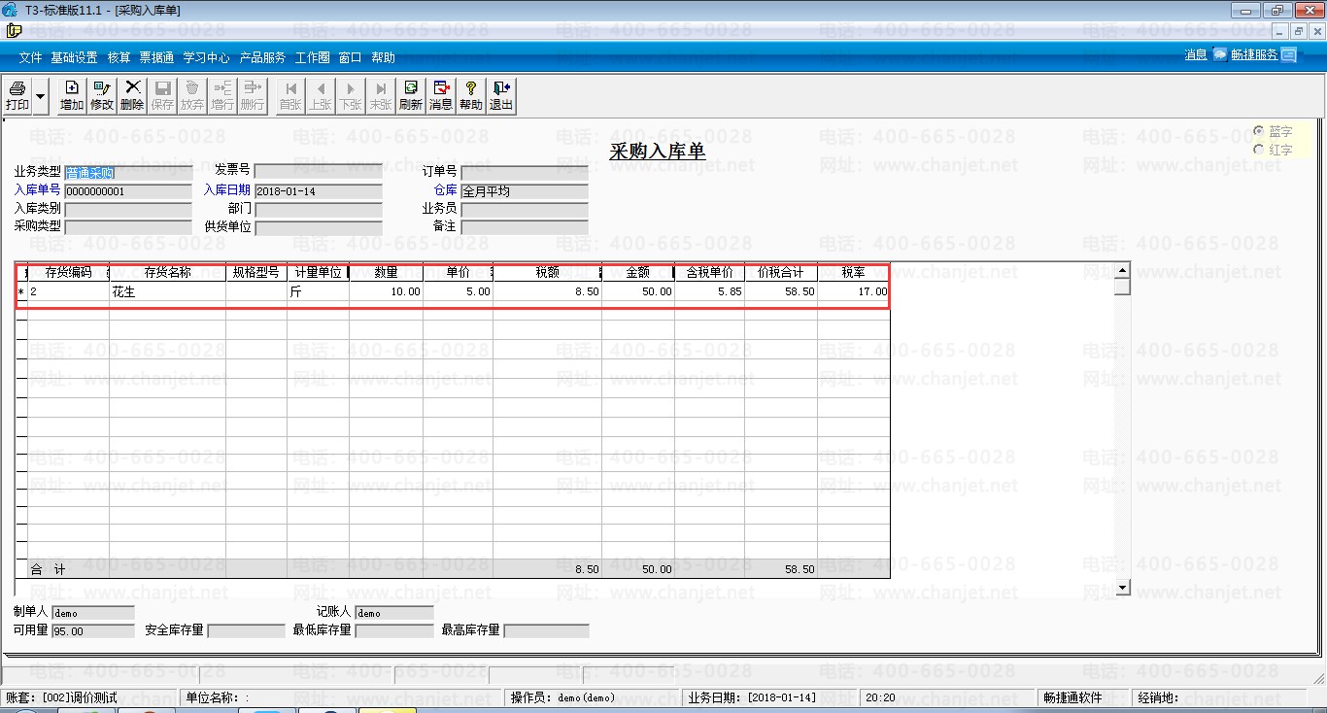Click the 刷新 (Refresh) toolbar icon
The height and width of the screenshot is (713, 1327).
pyautogui.click(x=411, y=95)
